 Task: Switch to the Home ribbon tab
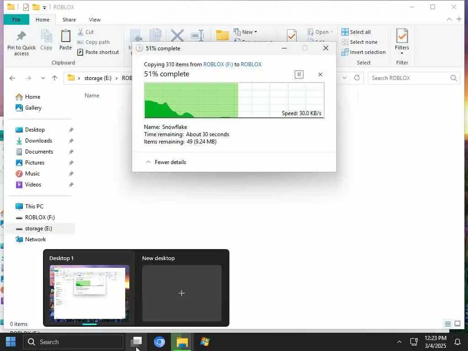(x=43, y=20)
